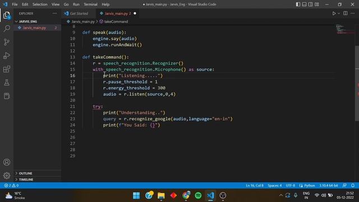The image size is (359, 202).
Task: Open weather widget showing 16°C Smoke
Action: click(x=15, y=196)
